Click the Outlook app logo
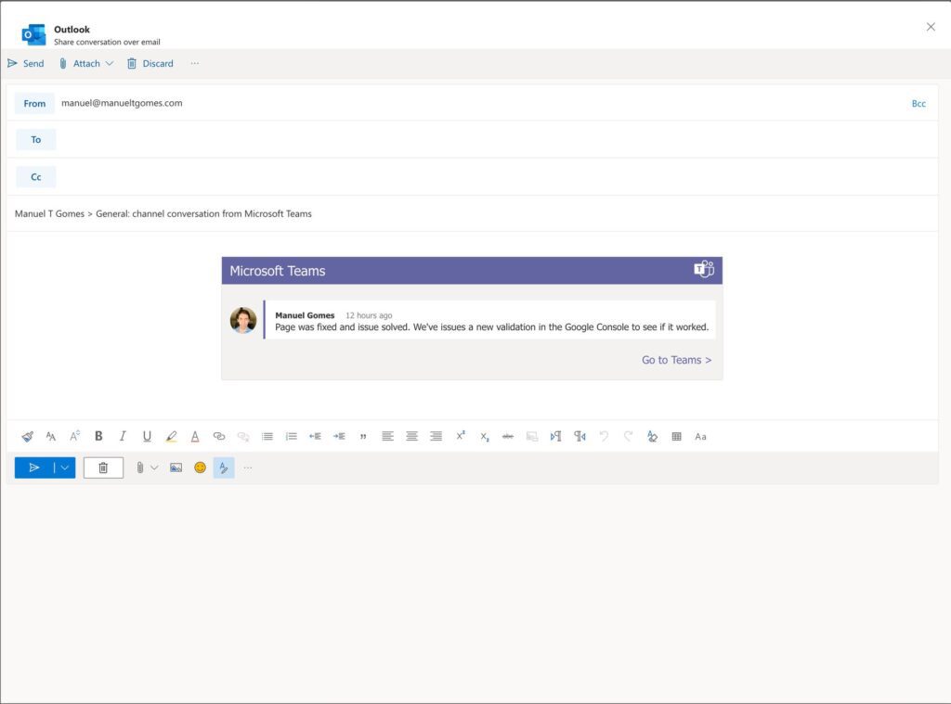 [x=33, y=34]
